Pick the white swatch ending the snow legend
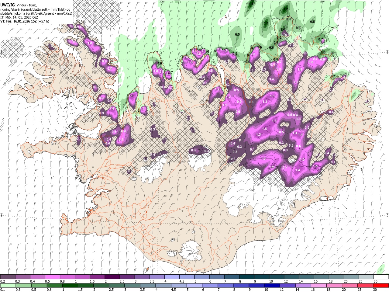 pyautogui.click(x=381, y=277)
